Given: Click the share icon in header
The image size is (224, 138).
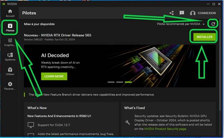Looking at the screenshot, I should (x=172, y=13).
